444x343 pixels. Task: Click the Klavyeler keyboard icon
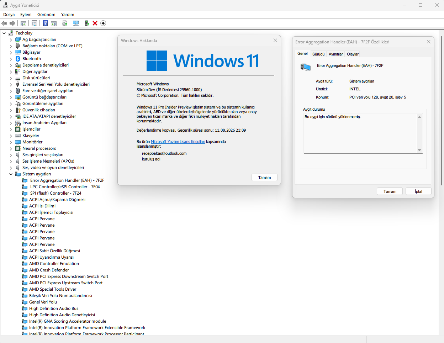click(x=18, y=136)
